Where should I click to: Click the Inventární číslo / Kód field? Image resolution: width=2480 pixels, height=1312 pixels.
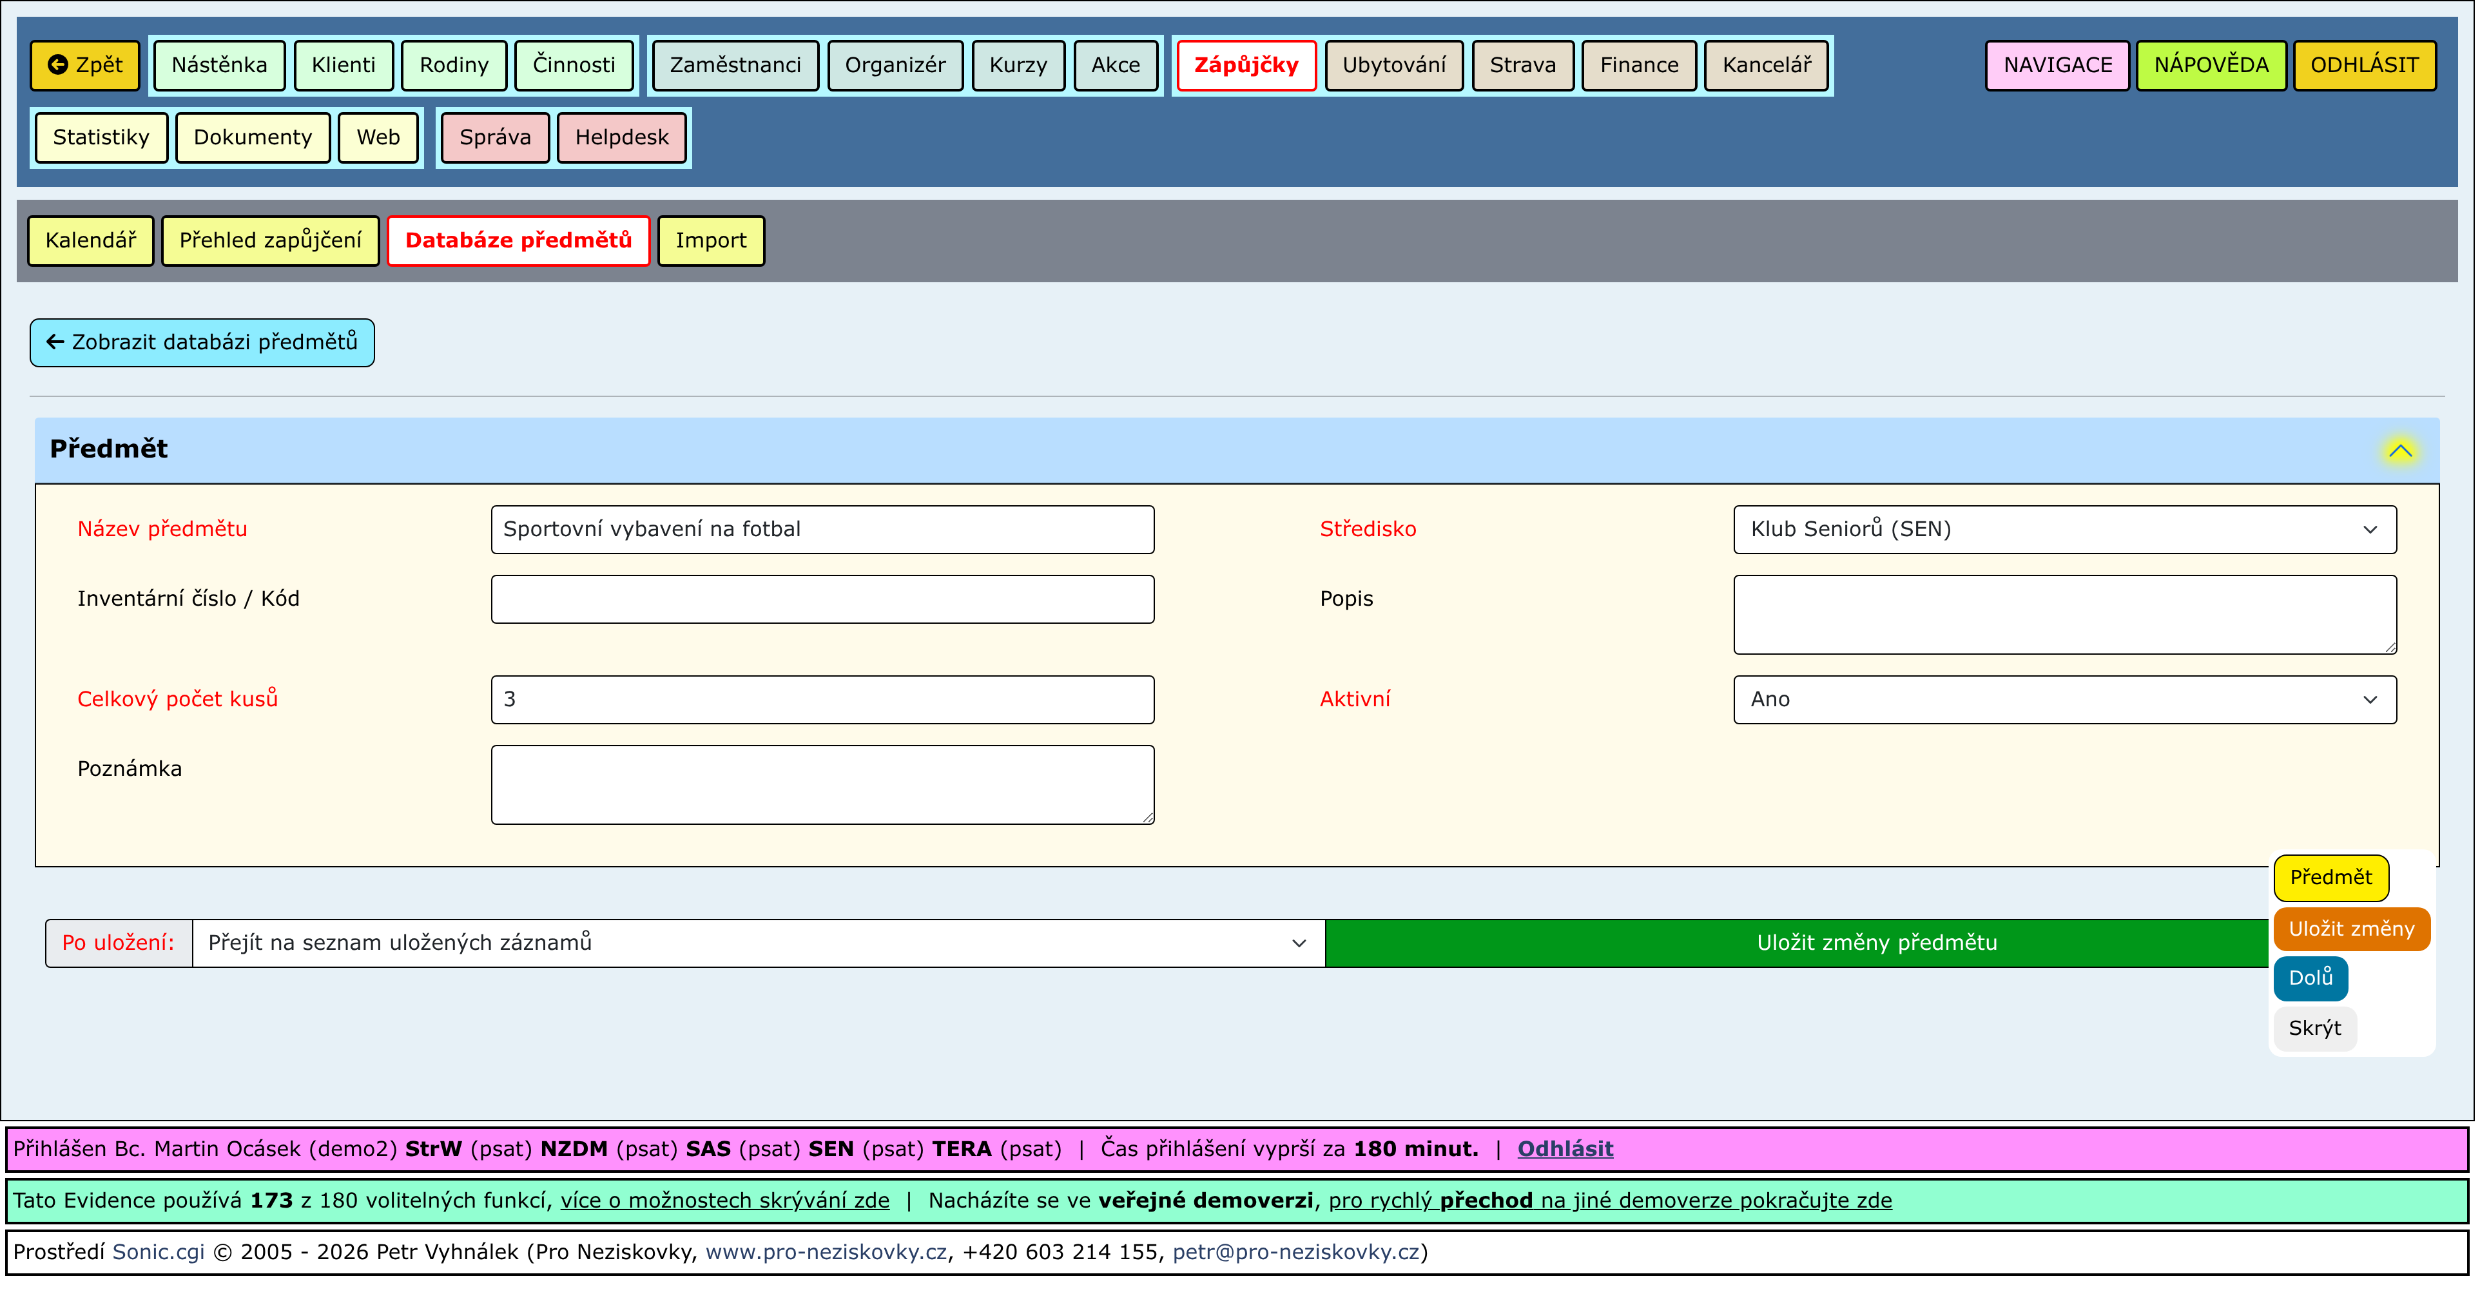tap(822, 600)
